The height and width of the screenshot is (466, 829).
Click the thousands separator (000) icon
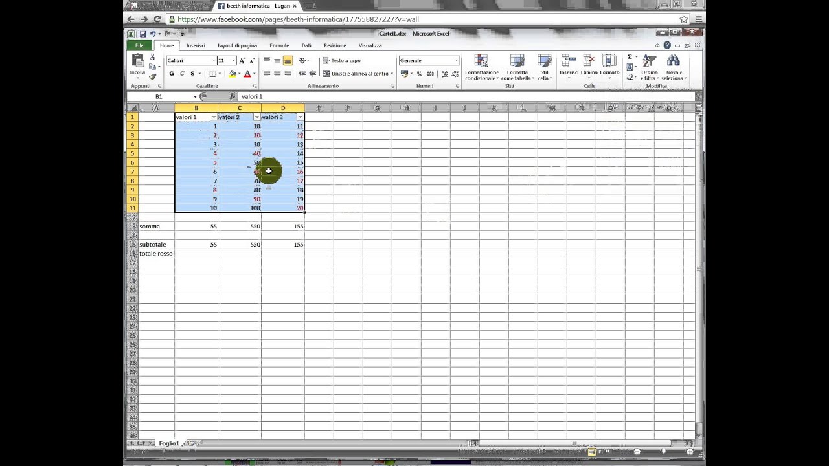[x=430, y=74]
